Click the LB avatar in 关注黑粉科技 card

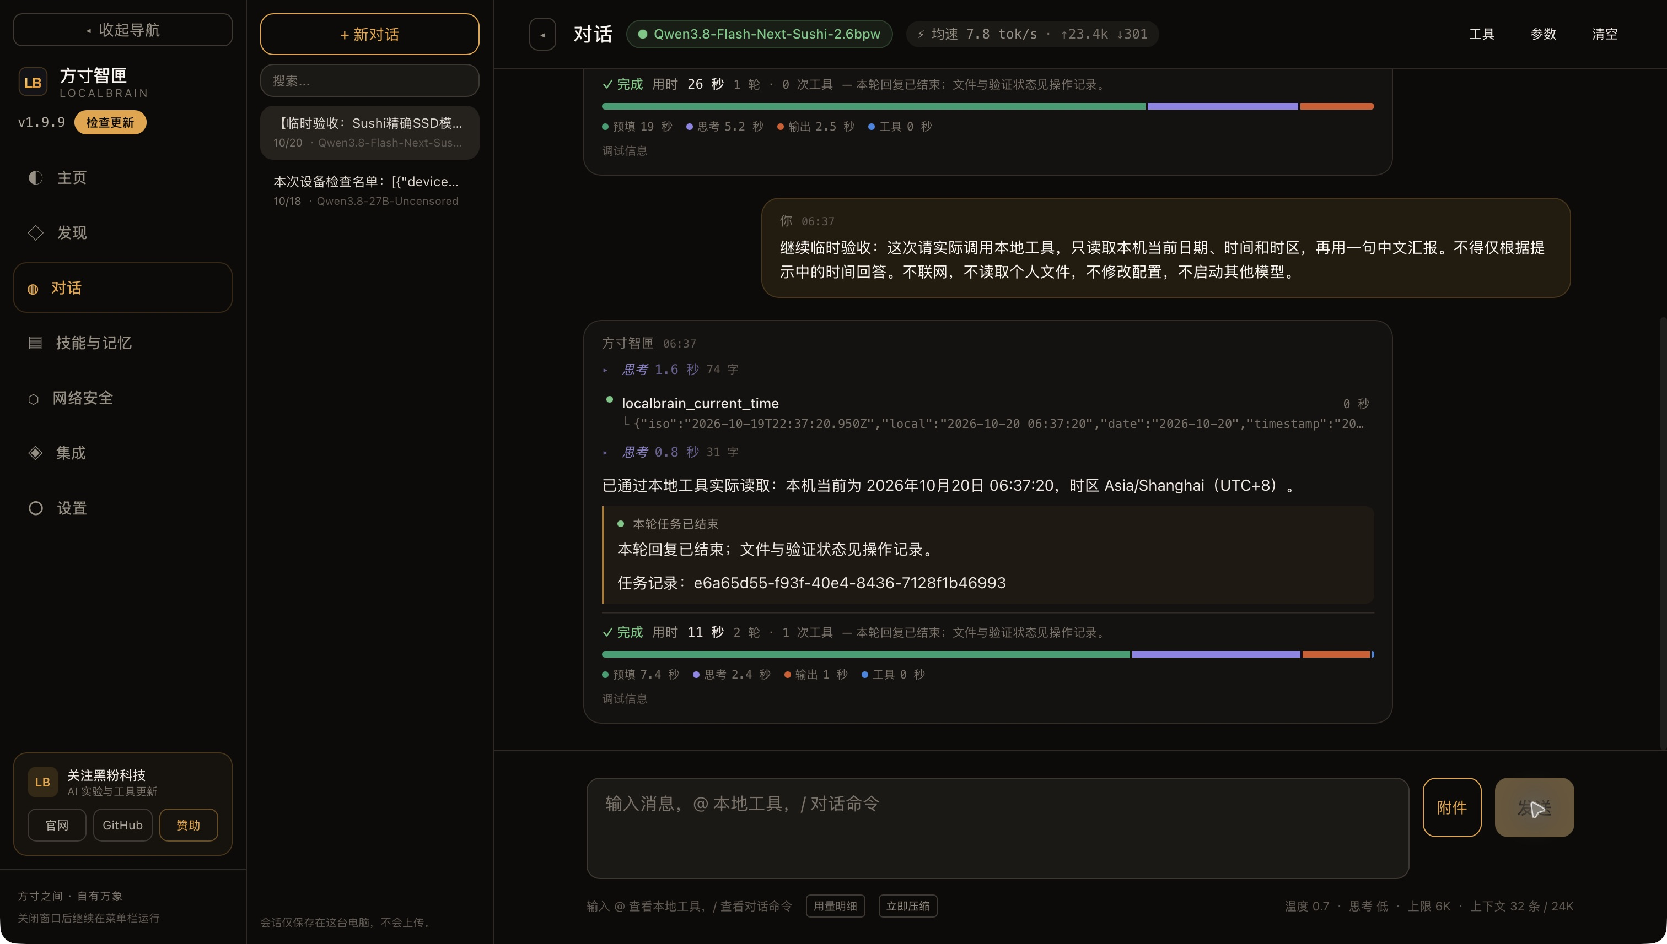click(43, 782)
